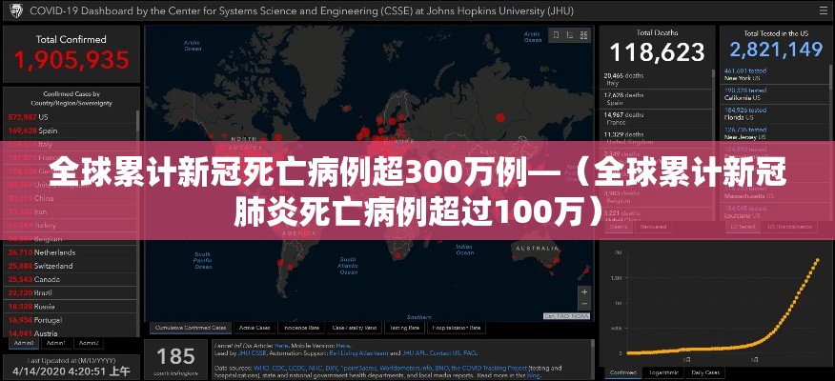The width and height of the screenshot is (835, 381).
Task: Select Netherlands in the confirmed cases list
Action: click(71, 252)
